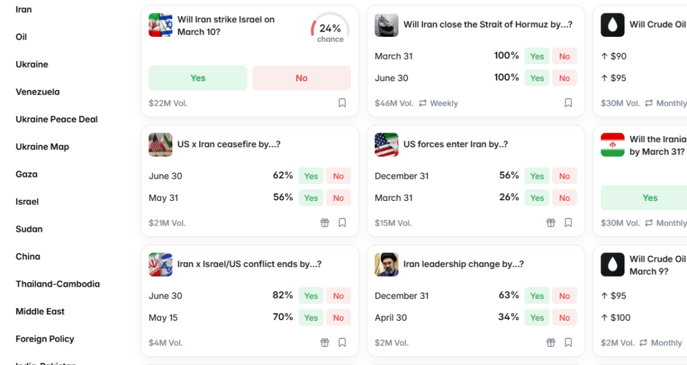Select Yes for June 30 ceasefire
Screen dimensions: 687x365
[311, 176]
